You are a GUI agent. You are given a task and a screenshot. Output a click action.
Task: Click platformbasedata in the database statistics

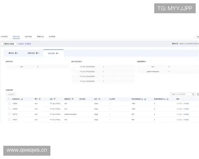[x=153, y=72]
